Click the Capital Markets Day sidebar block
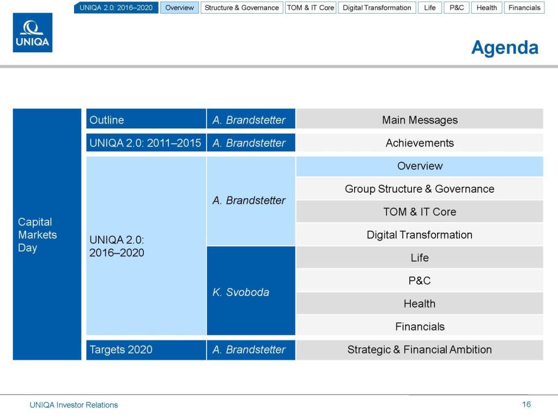The image size is (558, 418). 47,235
